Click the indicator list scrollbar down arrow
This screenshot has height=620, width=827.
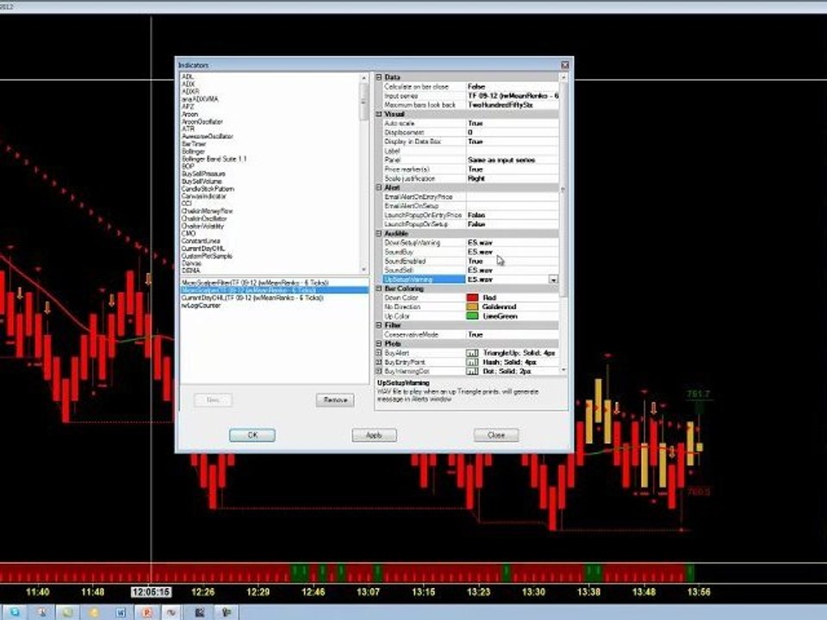364,270
